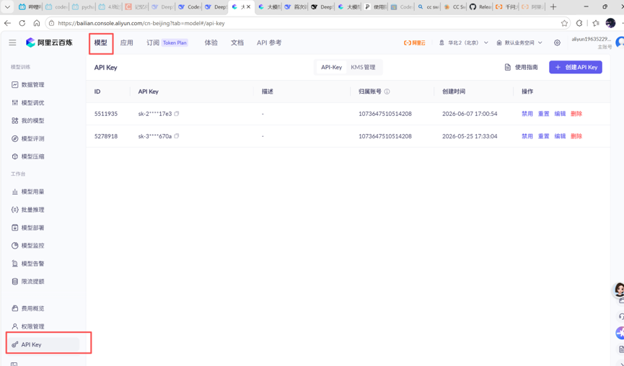Click the aliyun19635229 account name
This screenshot has height=366, width=624.
click(x=591, y=39)
